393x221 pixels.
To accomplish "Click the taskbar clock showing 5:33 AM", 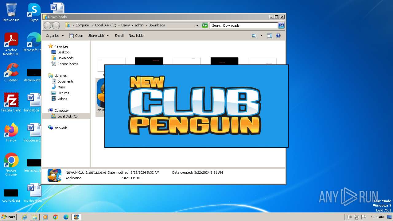I will pos(377,217).
